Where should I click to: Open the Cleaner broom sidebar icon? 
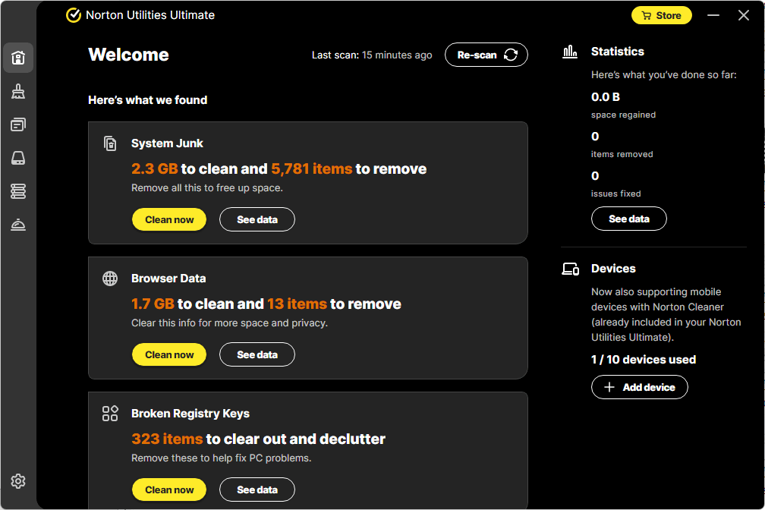pyautogui.click(x=18, y=91)
